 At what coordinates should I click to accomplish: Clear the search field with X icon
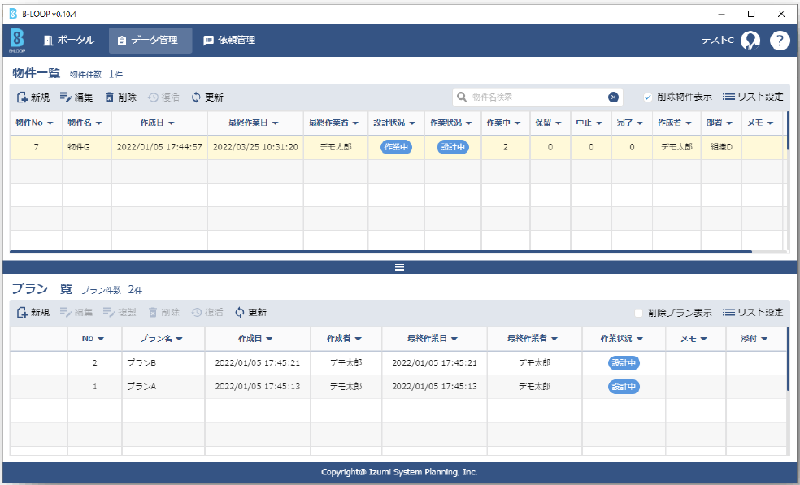tap(614, 97)
